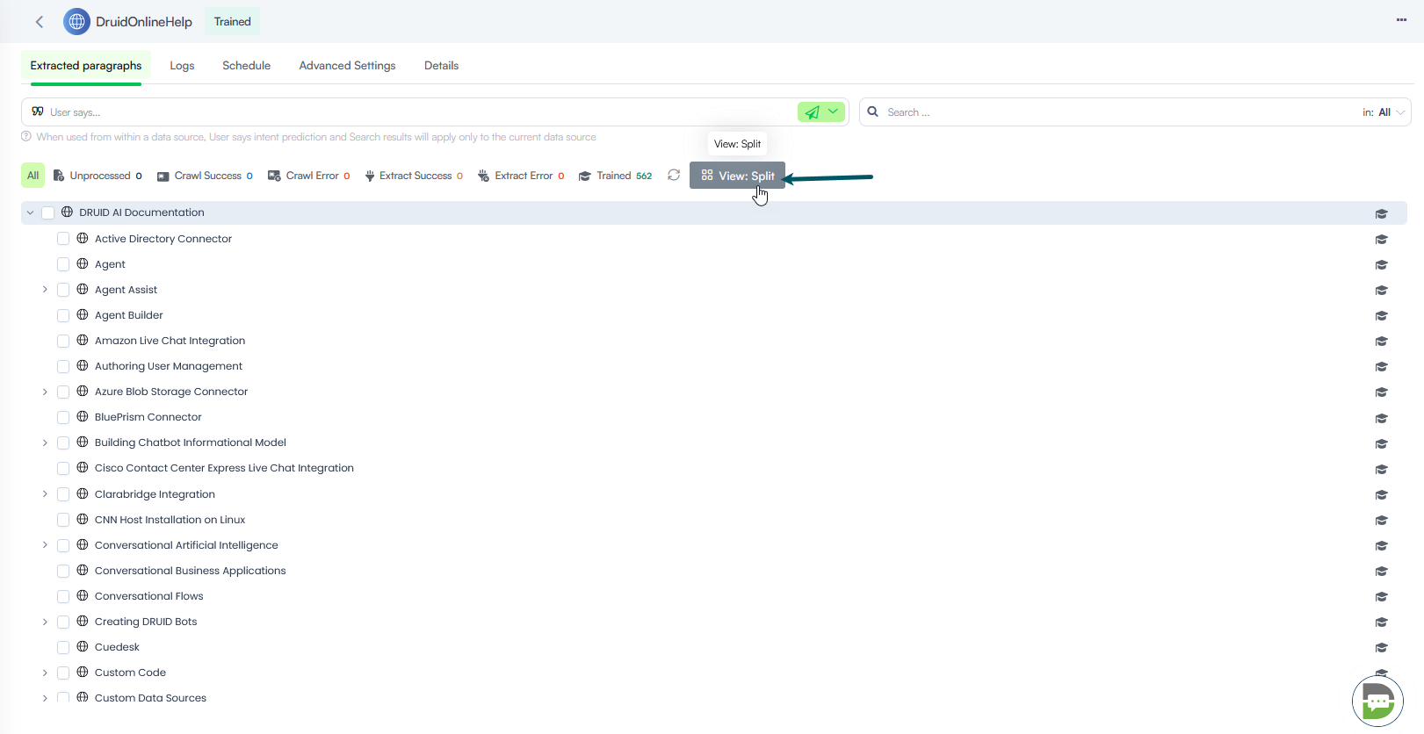Tick the checkbox for the Agent row
This screenshot has height=734, width=1424.
click(x=63, y=264)
